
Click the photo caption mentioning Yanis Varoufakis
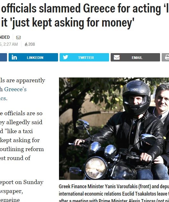coord(114,193)
